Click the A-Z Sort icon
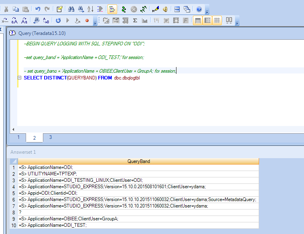The width and height of the screenshot is (304, 234). coord(91,9)
